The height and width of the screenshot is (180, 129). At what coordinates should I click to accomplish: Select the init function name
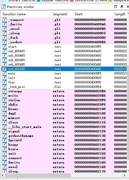click(12, 78)
